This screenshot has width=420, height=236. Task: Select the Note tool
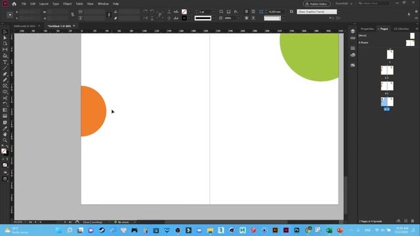pyautogui.click(x=5, y=123)
